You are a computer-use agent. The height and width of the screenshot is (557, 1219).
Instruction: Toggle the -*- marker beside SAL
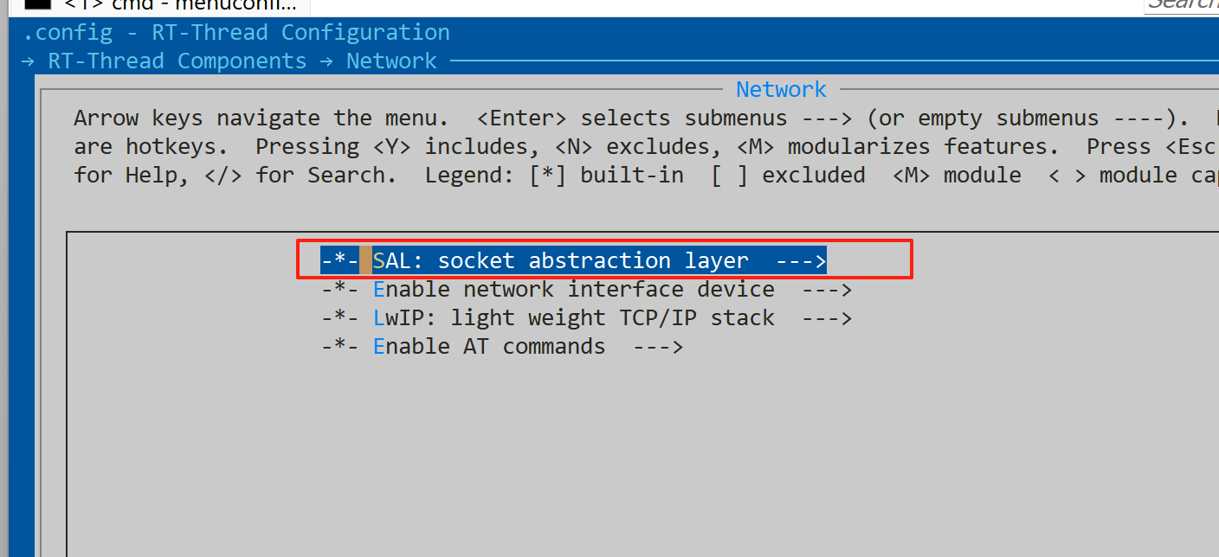pyautogui.click(x=339, y=260)
